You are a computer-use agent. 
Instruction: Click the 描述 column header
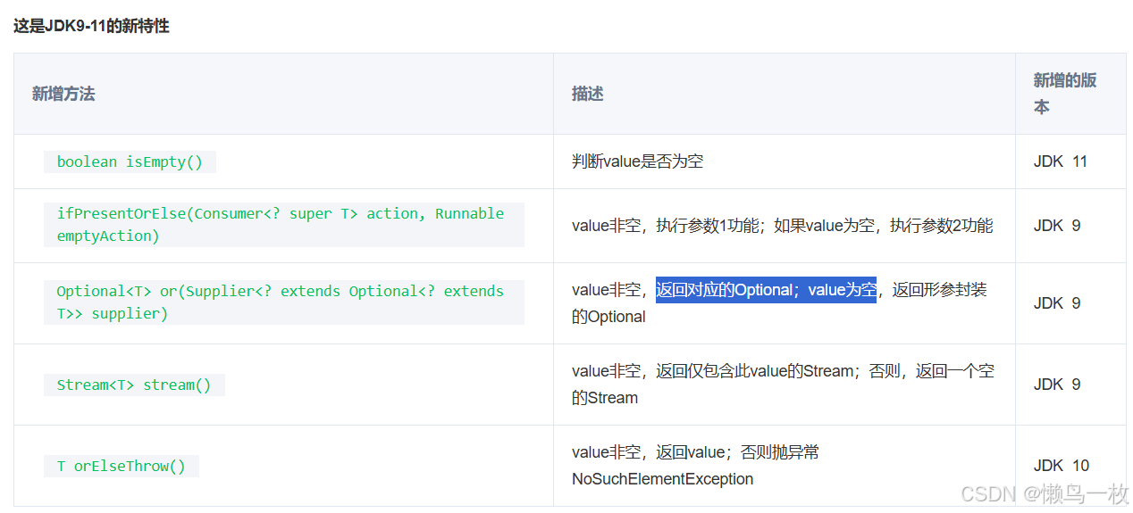point(588,94)
